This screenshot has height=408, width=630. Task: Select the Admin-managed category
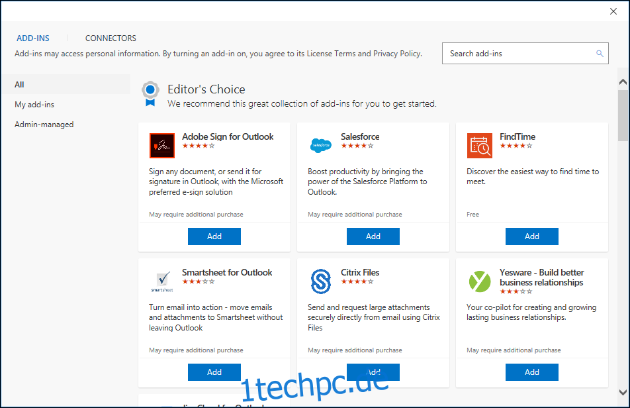tap(44, 125)
